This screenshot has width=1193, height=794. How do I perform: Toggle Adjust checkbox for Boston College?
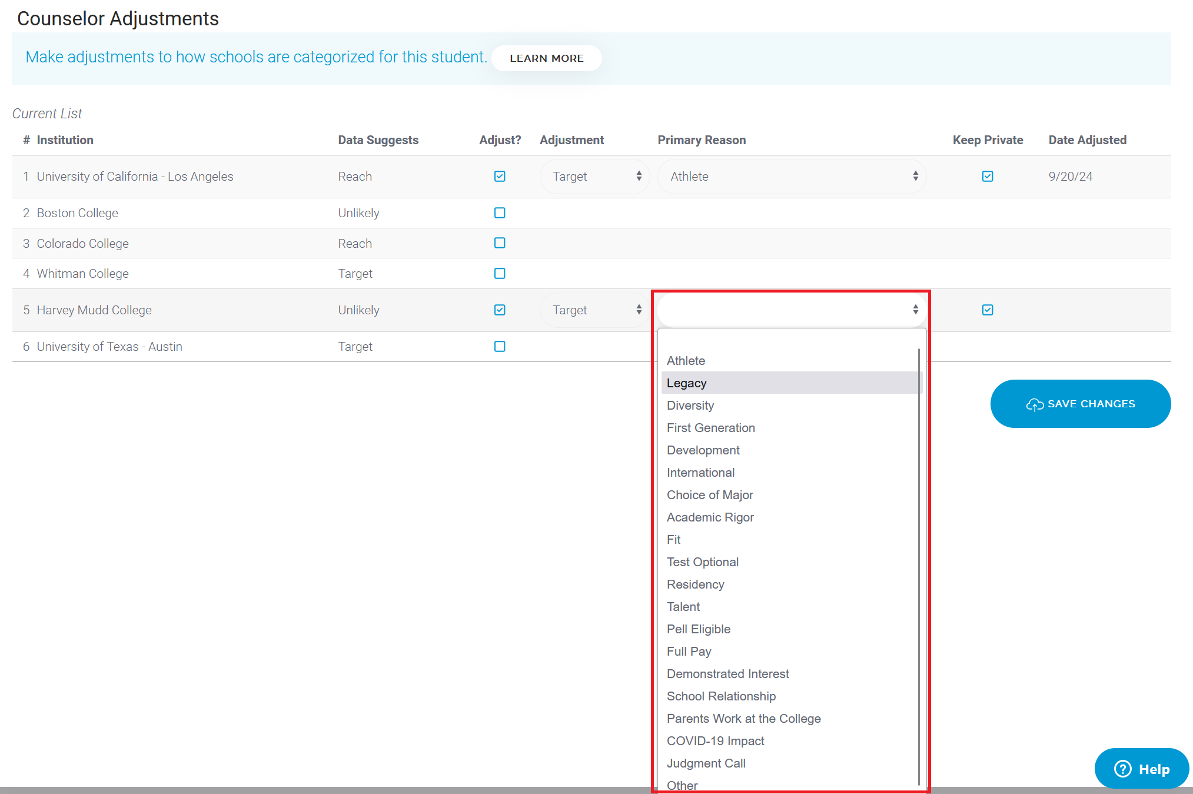500,213
